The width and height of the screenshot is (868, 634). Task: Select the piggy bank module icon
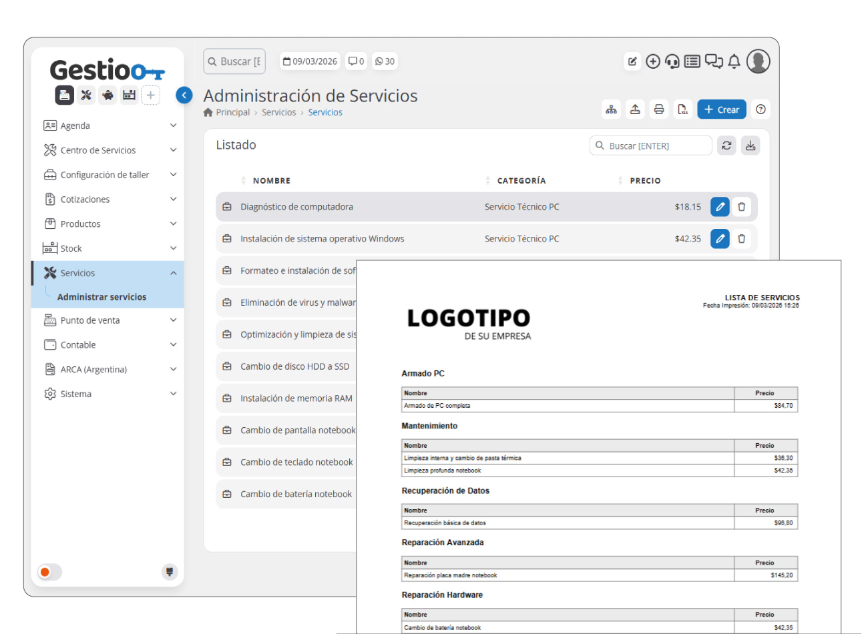click(x=107, y=95)
